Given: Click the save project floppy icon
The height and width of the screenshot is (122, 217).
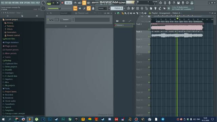Looking at the screenshot, I should pos(178,3).
